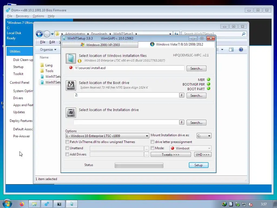Click the BOOTMGR PBR green status light
Image resolution: width=277 pixels, height=208 pixels.
(x=209, y=84)
